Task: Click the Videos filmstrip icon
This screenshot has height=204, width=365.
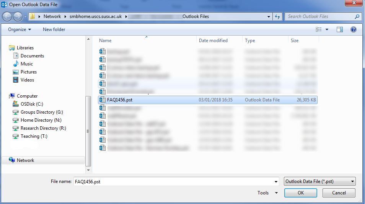Action: tap(16, 80)
